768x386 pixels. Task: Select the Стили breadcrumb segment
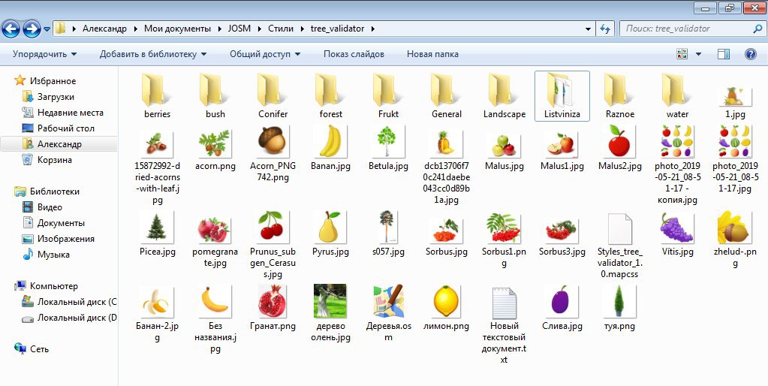coord(281,29)
